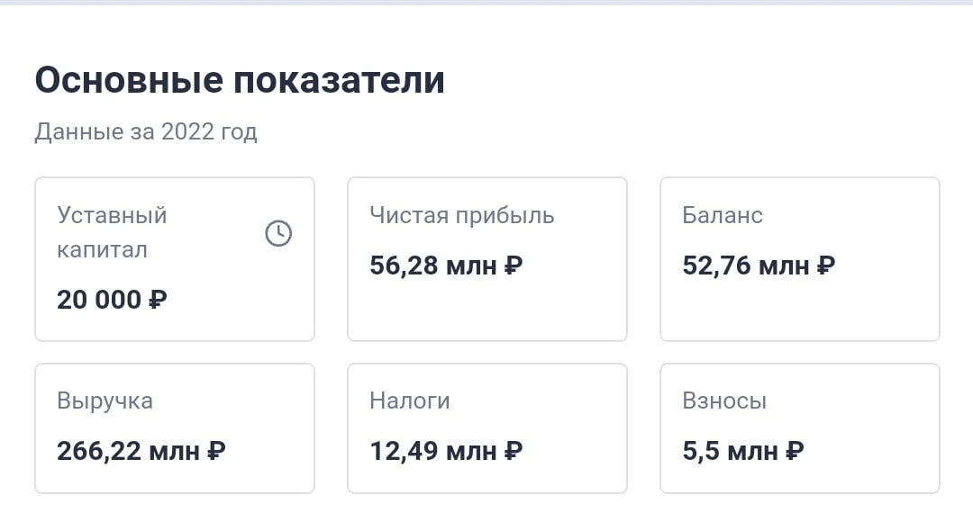973x522 pixels.
Task: Click the 266,22 млн ₽ revenue value
Action: click(141, 451)
